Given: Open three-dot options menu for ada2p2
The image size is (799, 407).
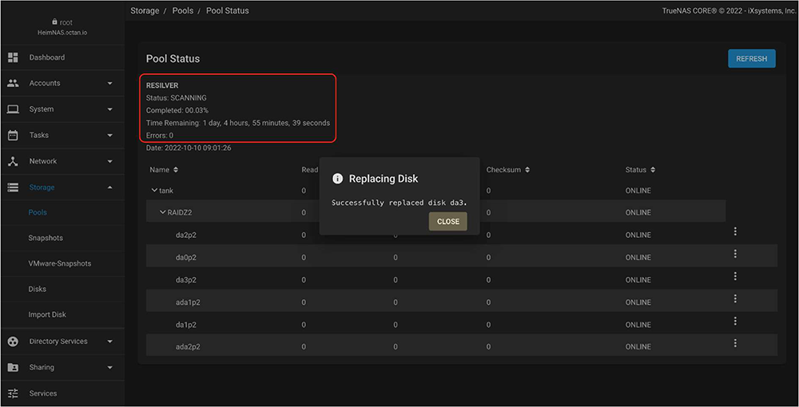Looking at the screenshot, I should pos(735,343).
